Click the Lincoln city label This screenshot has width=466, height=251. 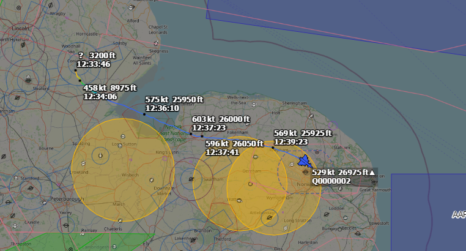[x=21, y=28]
